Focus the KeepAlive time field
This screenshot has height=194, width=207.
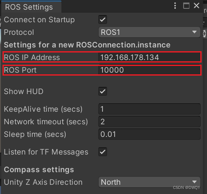pos(149,109)
